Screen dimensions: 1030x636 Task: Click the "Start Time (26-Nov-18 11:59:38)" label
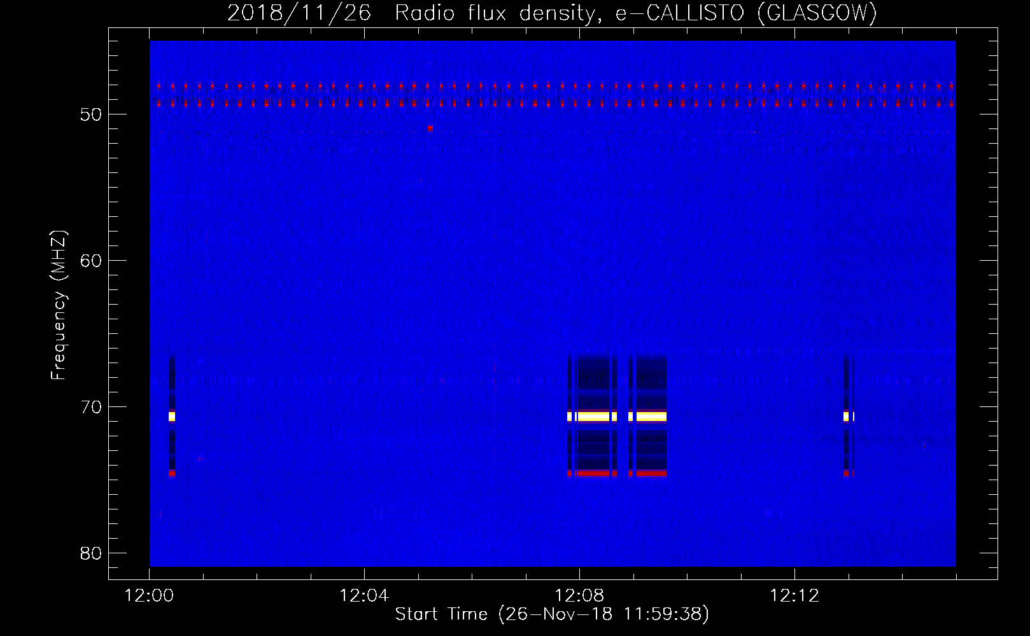tap(552, 614)
